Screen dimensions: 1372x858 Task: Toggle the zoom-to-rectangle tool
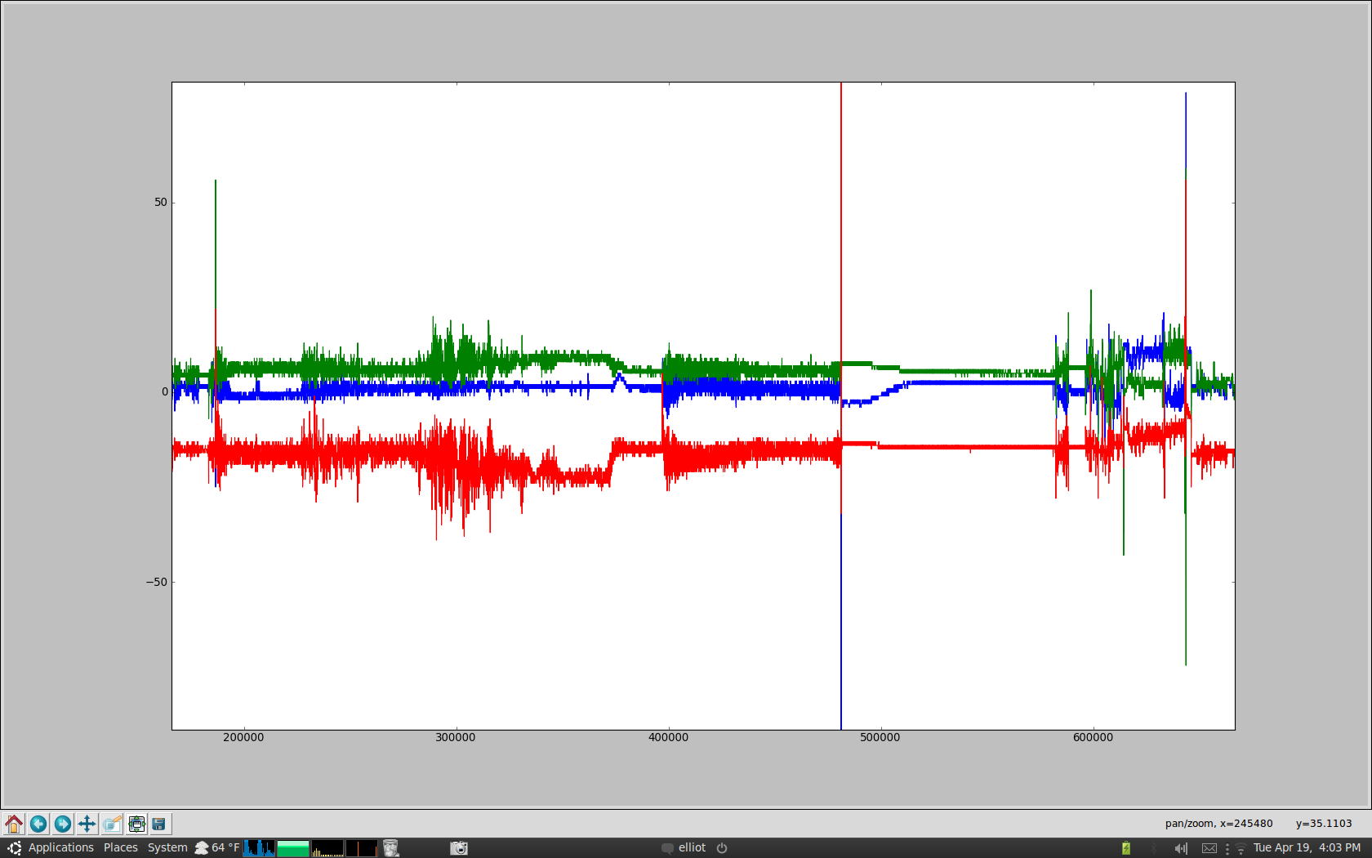click(112, 824)
